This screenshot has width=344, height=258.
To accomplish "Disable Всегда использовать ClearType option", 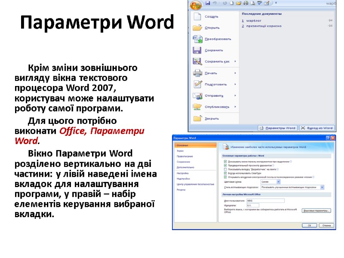I will click(225, 174).
